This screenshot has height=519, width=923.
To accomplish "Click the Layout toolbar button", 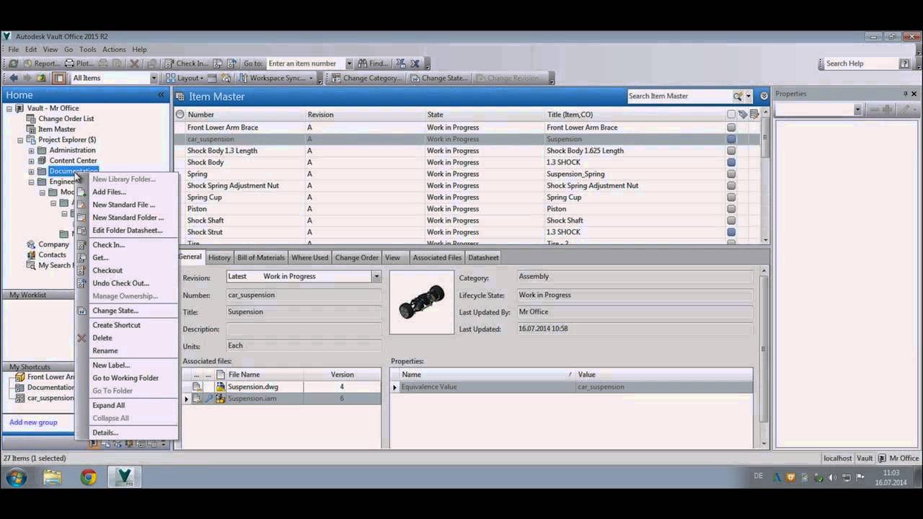I will 185,78.
